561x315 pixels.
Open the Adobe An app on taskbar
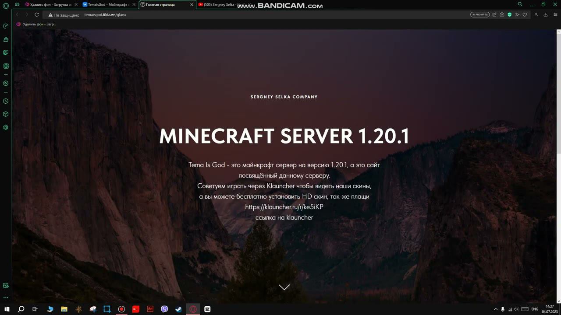pyautogui.click(x=150, y=309)
